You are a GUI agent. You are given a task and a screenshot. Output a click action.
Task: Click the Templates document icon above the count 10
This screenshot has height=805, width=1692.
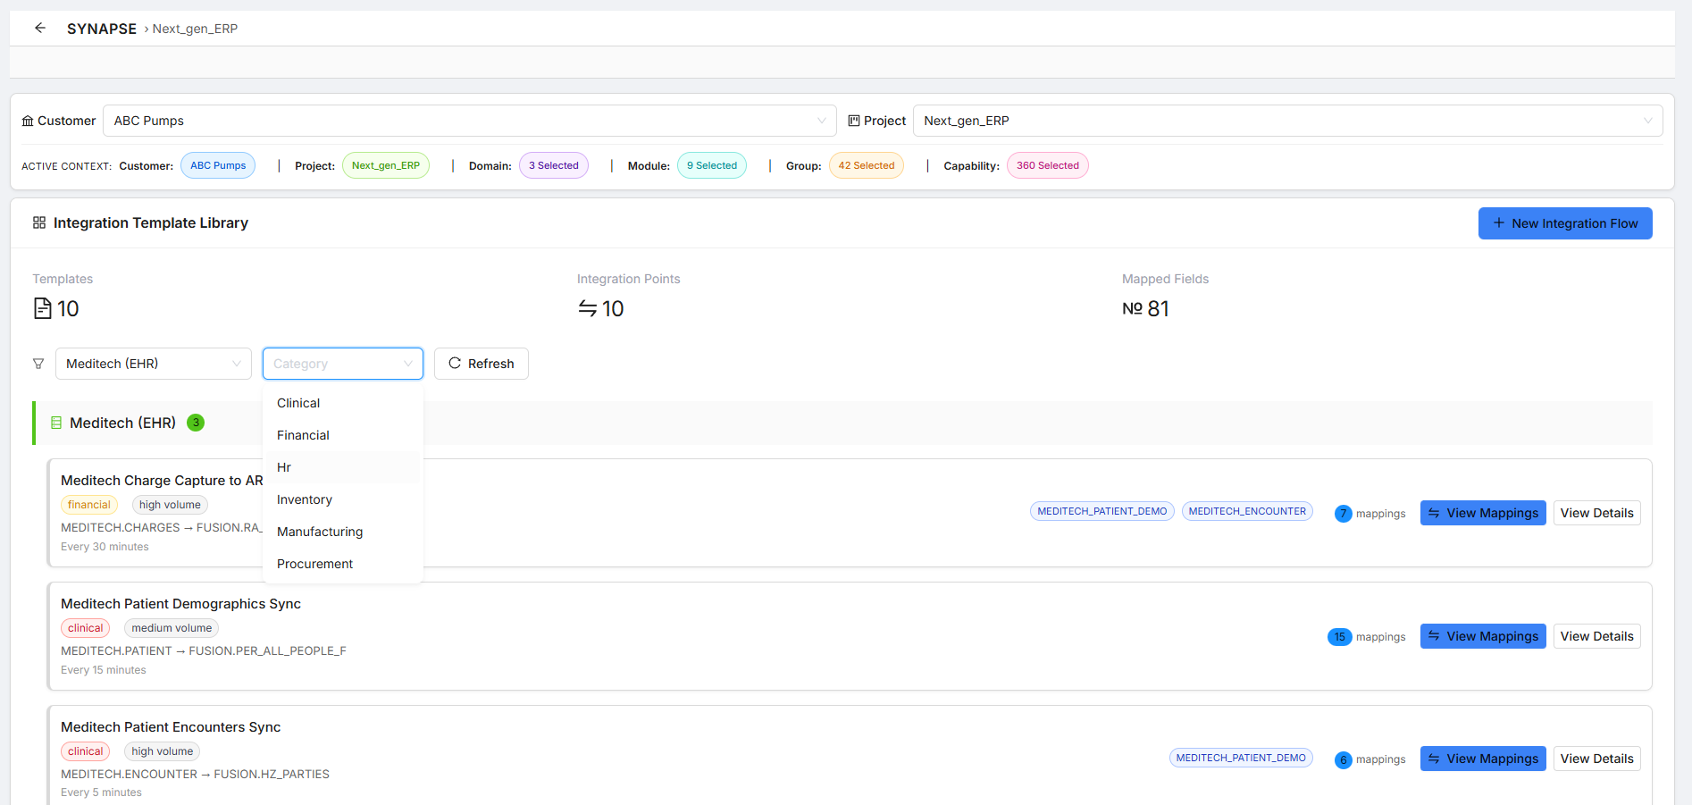(42, 307)
